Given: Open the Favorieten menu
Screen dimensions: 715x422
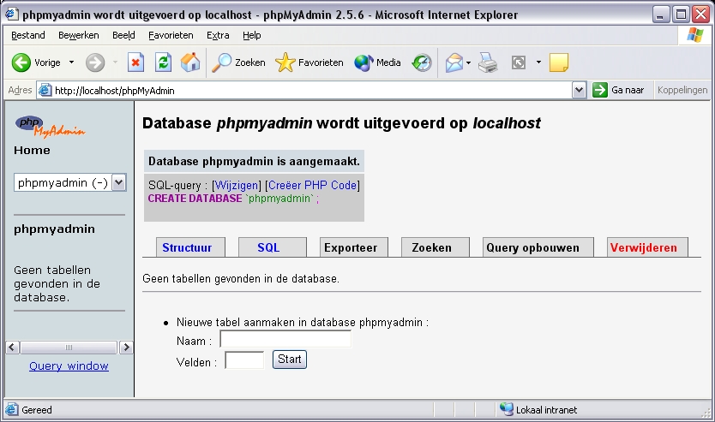Looking at the screenshot, I should [x=171, y=35].
